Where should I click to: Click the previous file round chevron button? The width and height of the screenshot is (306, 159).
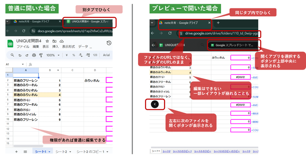(x=155, y=104)
